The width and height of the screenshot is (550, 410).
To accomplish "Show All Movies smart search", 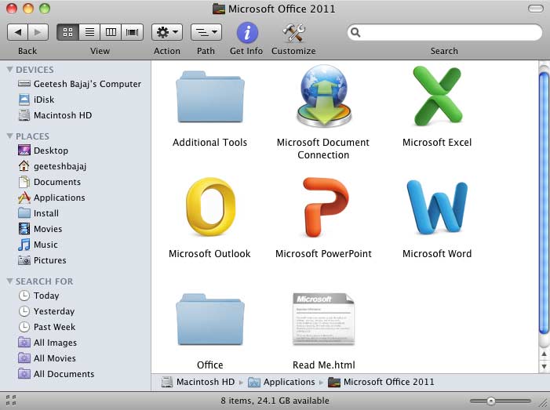I will pyautogui.click(x=47, y=358).
